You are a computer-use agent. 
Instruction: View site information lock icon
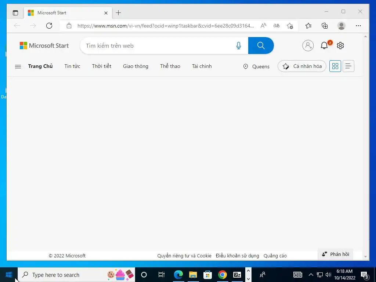69,26
